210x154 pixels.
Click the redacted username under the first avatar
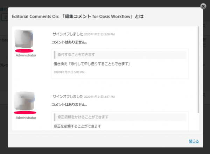24,51
